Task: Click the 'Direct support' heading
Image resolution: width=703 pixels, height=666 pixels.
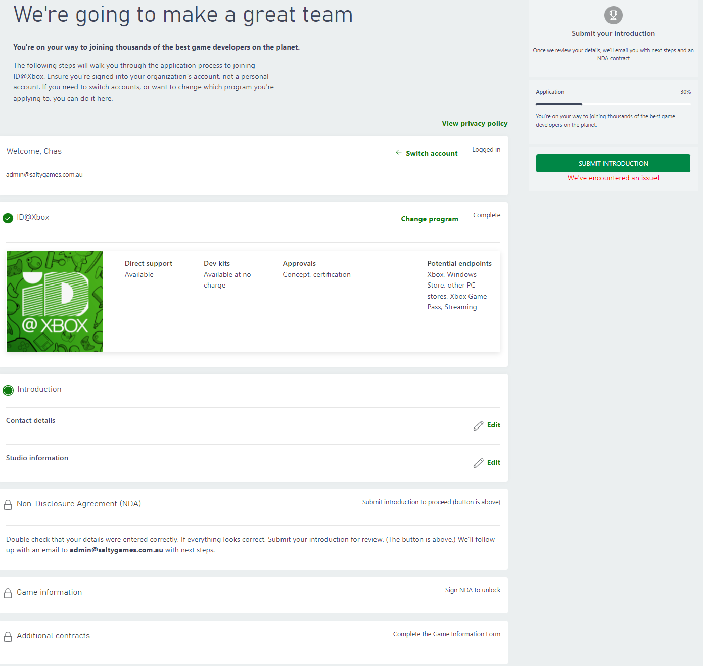Action: pyautogui.click(x=149, y=263)
